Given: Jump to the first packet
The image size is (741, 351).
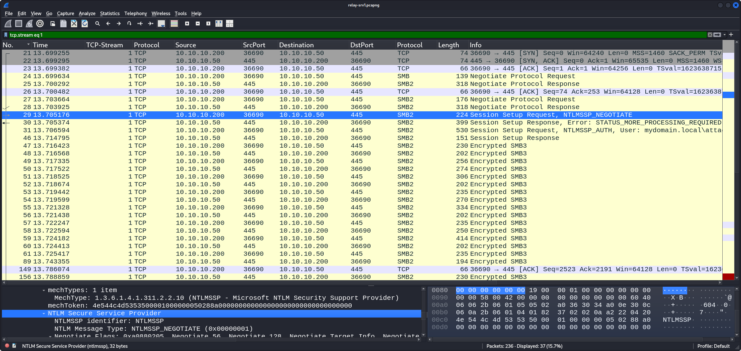Looking at the screenshot, I should pos(140,23).
